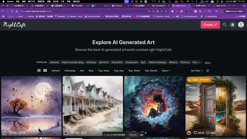Switch to the grid layout view icon
The height and width of the screenshot is (139, 247).
click(45, 71)
